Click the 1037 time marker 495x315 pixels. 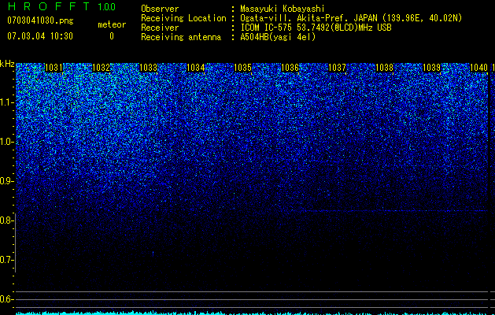point(337,68)
